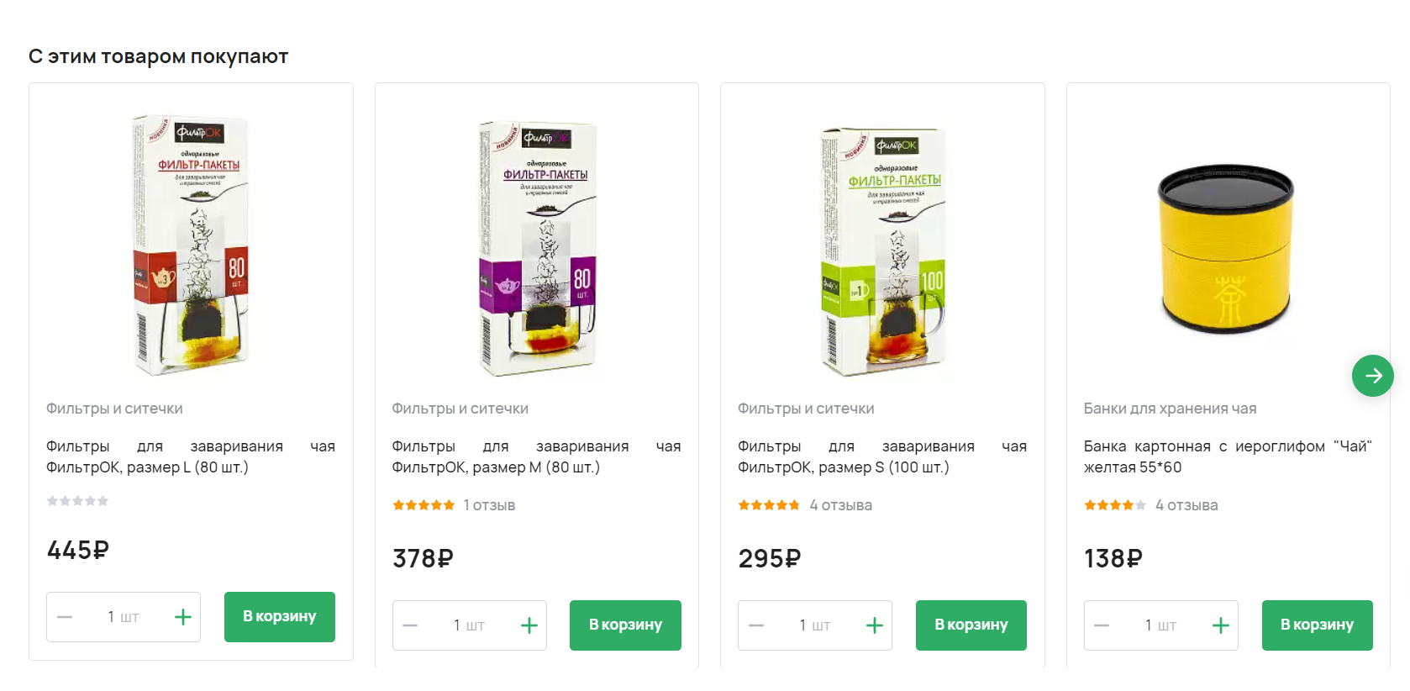
Task: Open category link 'Банки для хранения чая'
Action: [x=1170, y=409]
